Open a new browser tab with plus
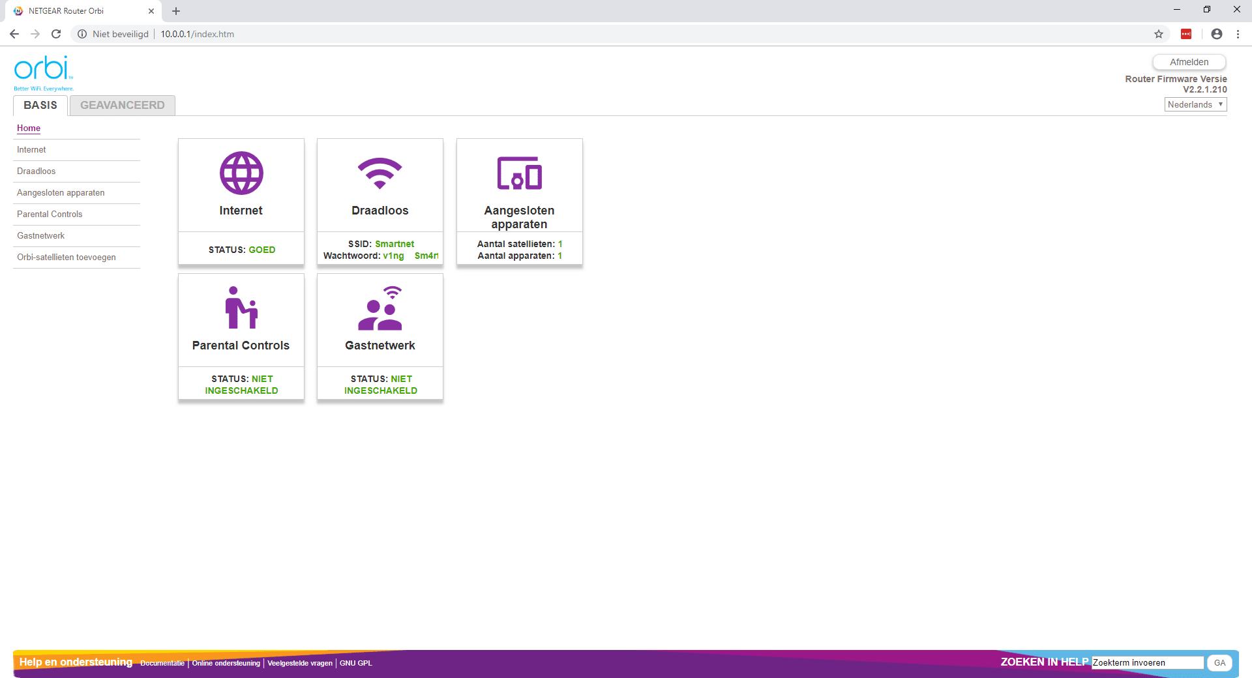 point(176,11)
